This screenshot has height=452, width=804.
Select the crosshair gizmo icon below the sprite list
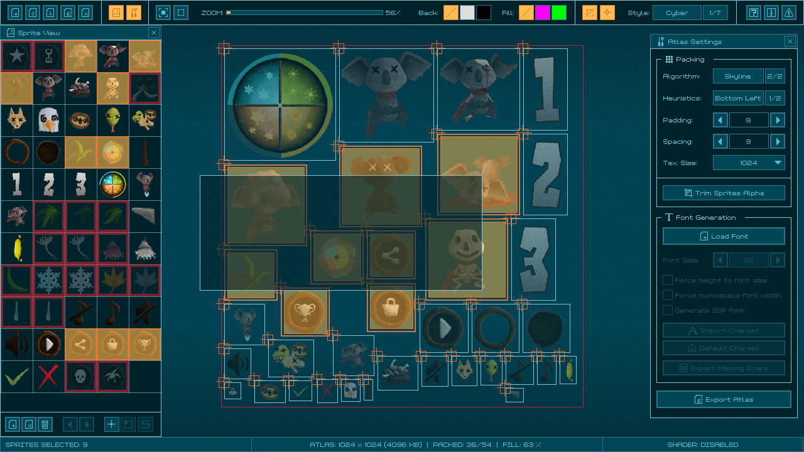tap(111, 424)
